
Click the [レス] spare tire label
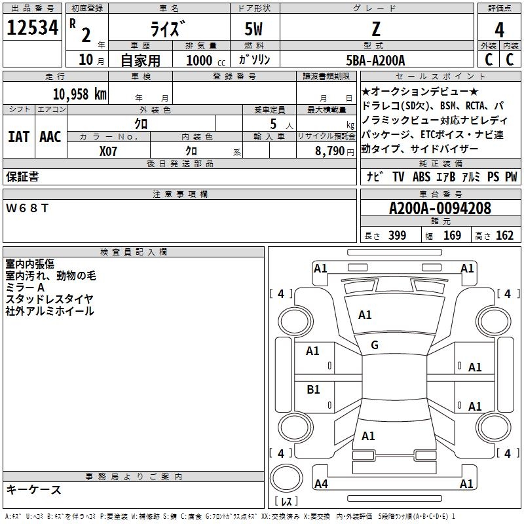(286, 501)
